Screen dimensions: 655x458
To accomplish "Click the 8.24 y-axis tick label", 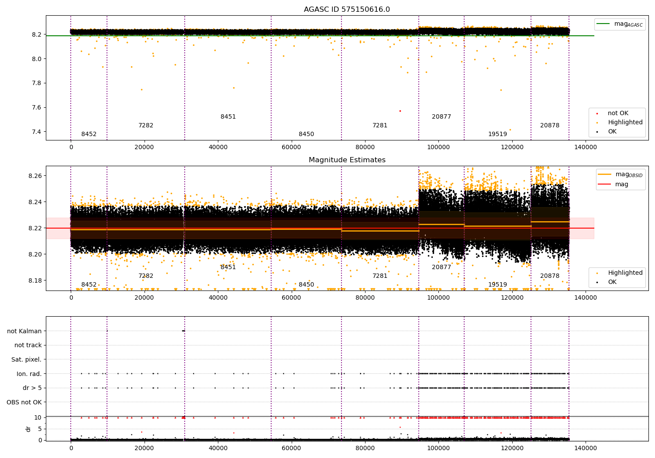I will click(x=35, y=202).
